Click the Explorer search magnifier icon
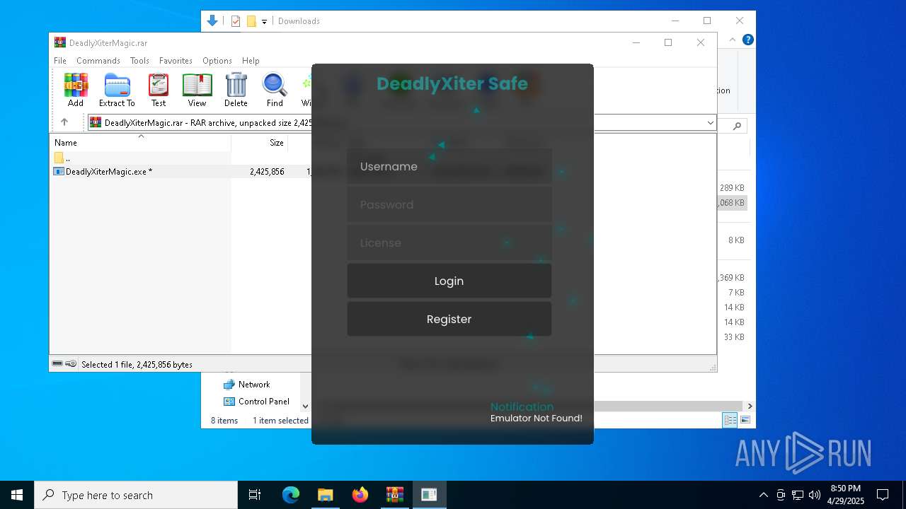The height and width of the screenshot is (509, 906). [737, 126]
